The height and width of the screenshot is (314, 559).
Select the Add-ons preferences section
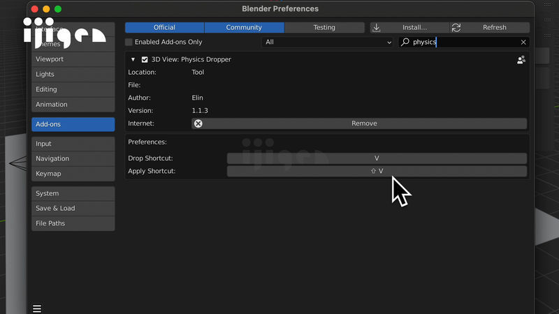click(73, 124)
